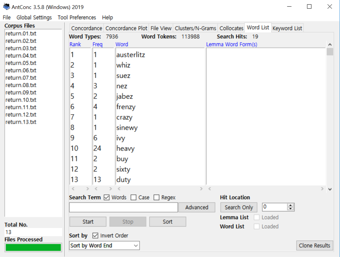Select the word whiz in the list

click(123, 65)
